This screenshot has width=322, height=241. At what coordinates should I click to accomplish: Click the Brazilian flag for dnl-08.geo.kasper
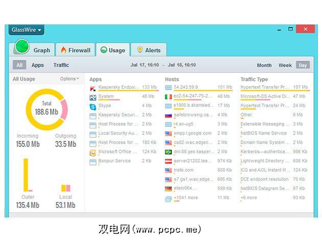168,152
